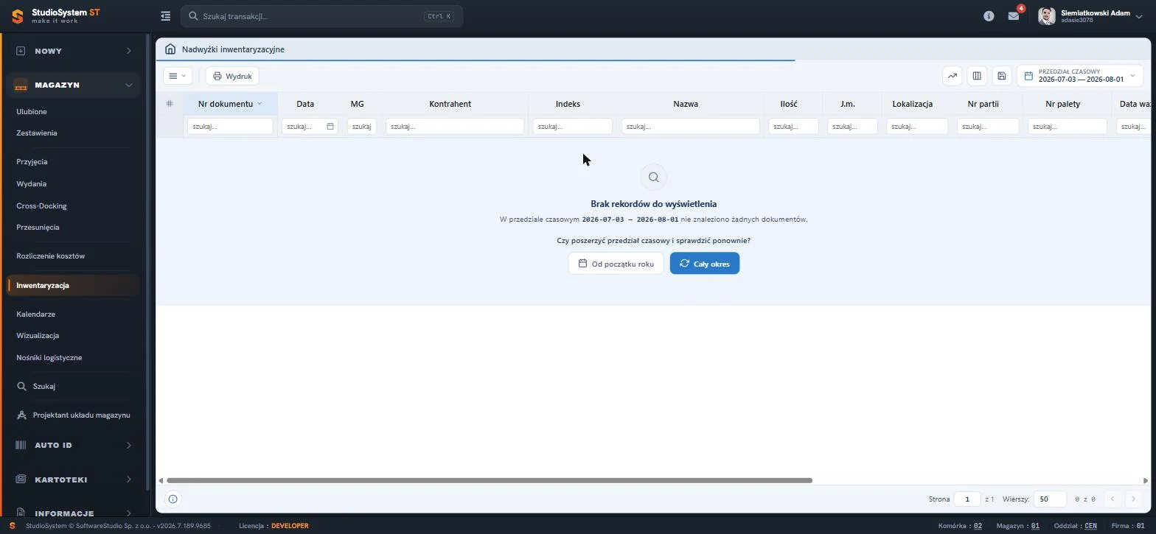Click the StudioSystem logo icon
This screenshot has width=1156, height=534.
[18, 16]
